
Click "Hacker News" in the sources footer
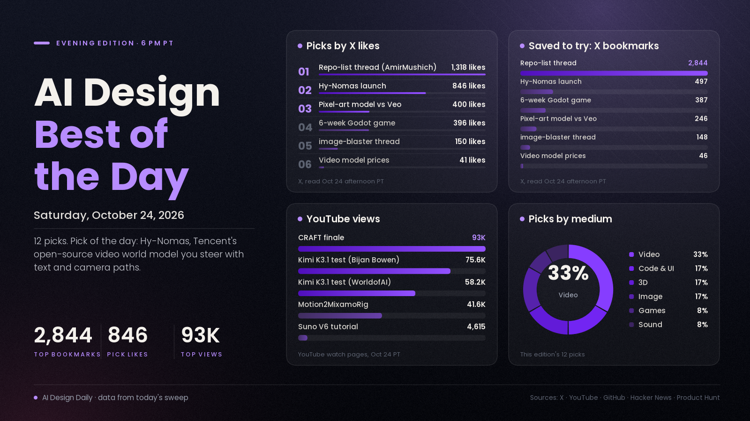point(651,398)
